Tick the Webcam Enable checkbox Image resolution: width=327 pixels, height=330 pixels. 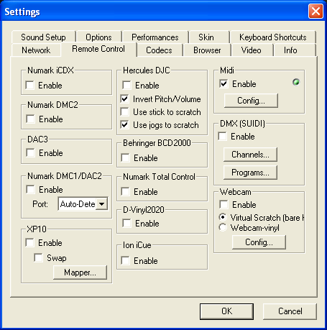point(224,204)
